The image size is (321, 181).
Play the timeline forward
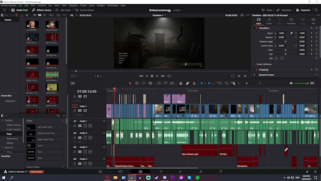(x=157, y=76)
